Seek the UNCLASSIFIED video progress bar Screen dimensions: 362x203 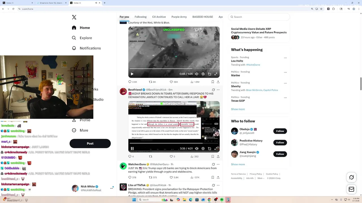pos(174,69)
